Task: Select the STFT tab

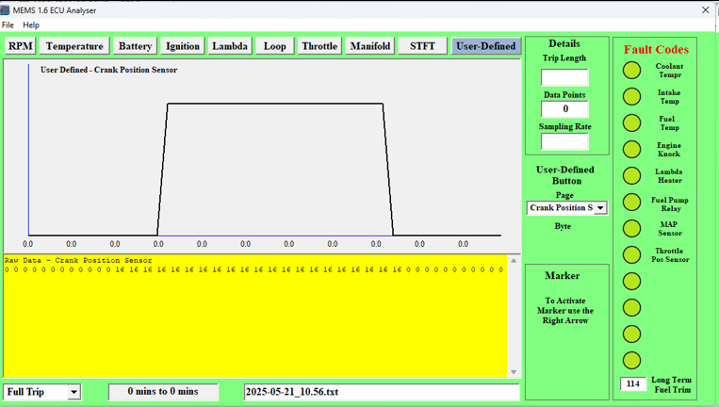Action: [422, 46]
